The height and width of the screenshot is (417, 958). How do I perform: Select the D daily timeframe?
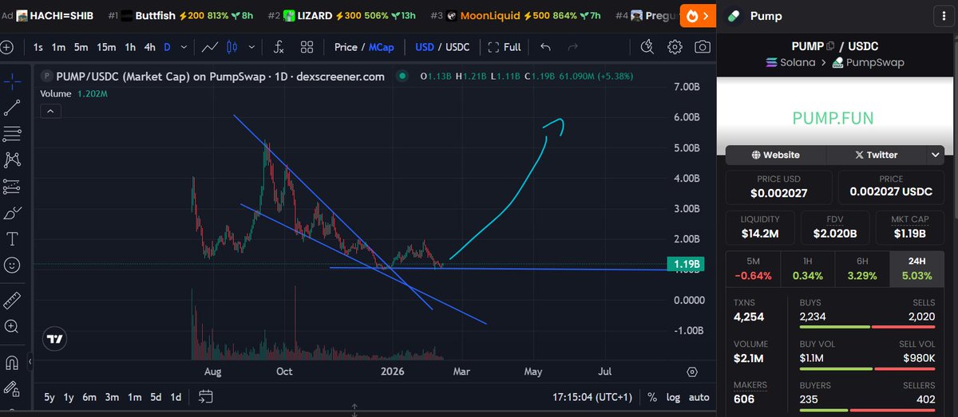[168, 47]
